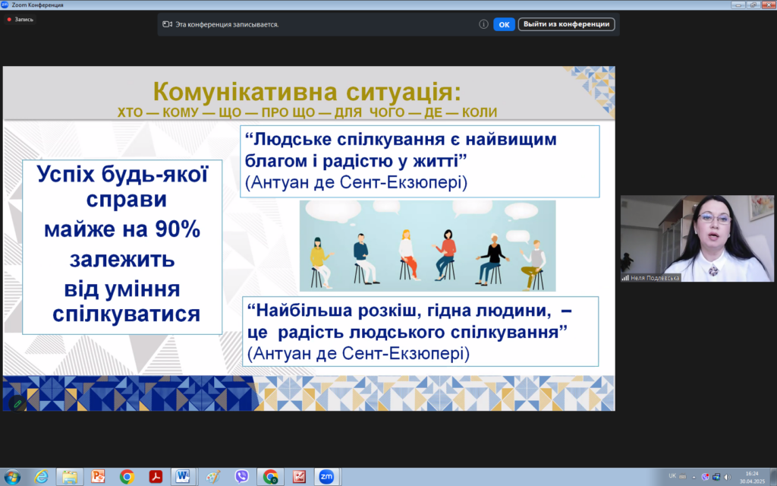Screen dimensions: 777x486
Task: Minimize the Zoom Конференция window
Action: pos(738,5)
